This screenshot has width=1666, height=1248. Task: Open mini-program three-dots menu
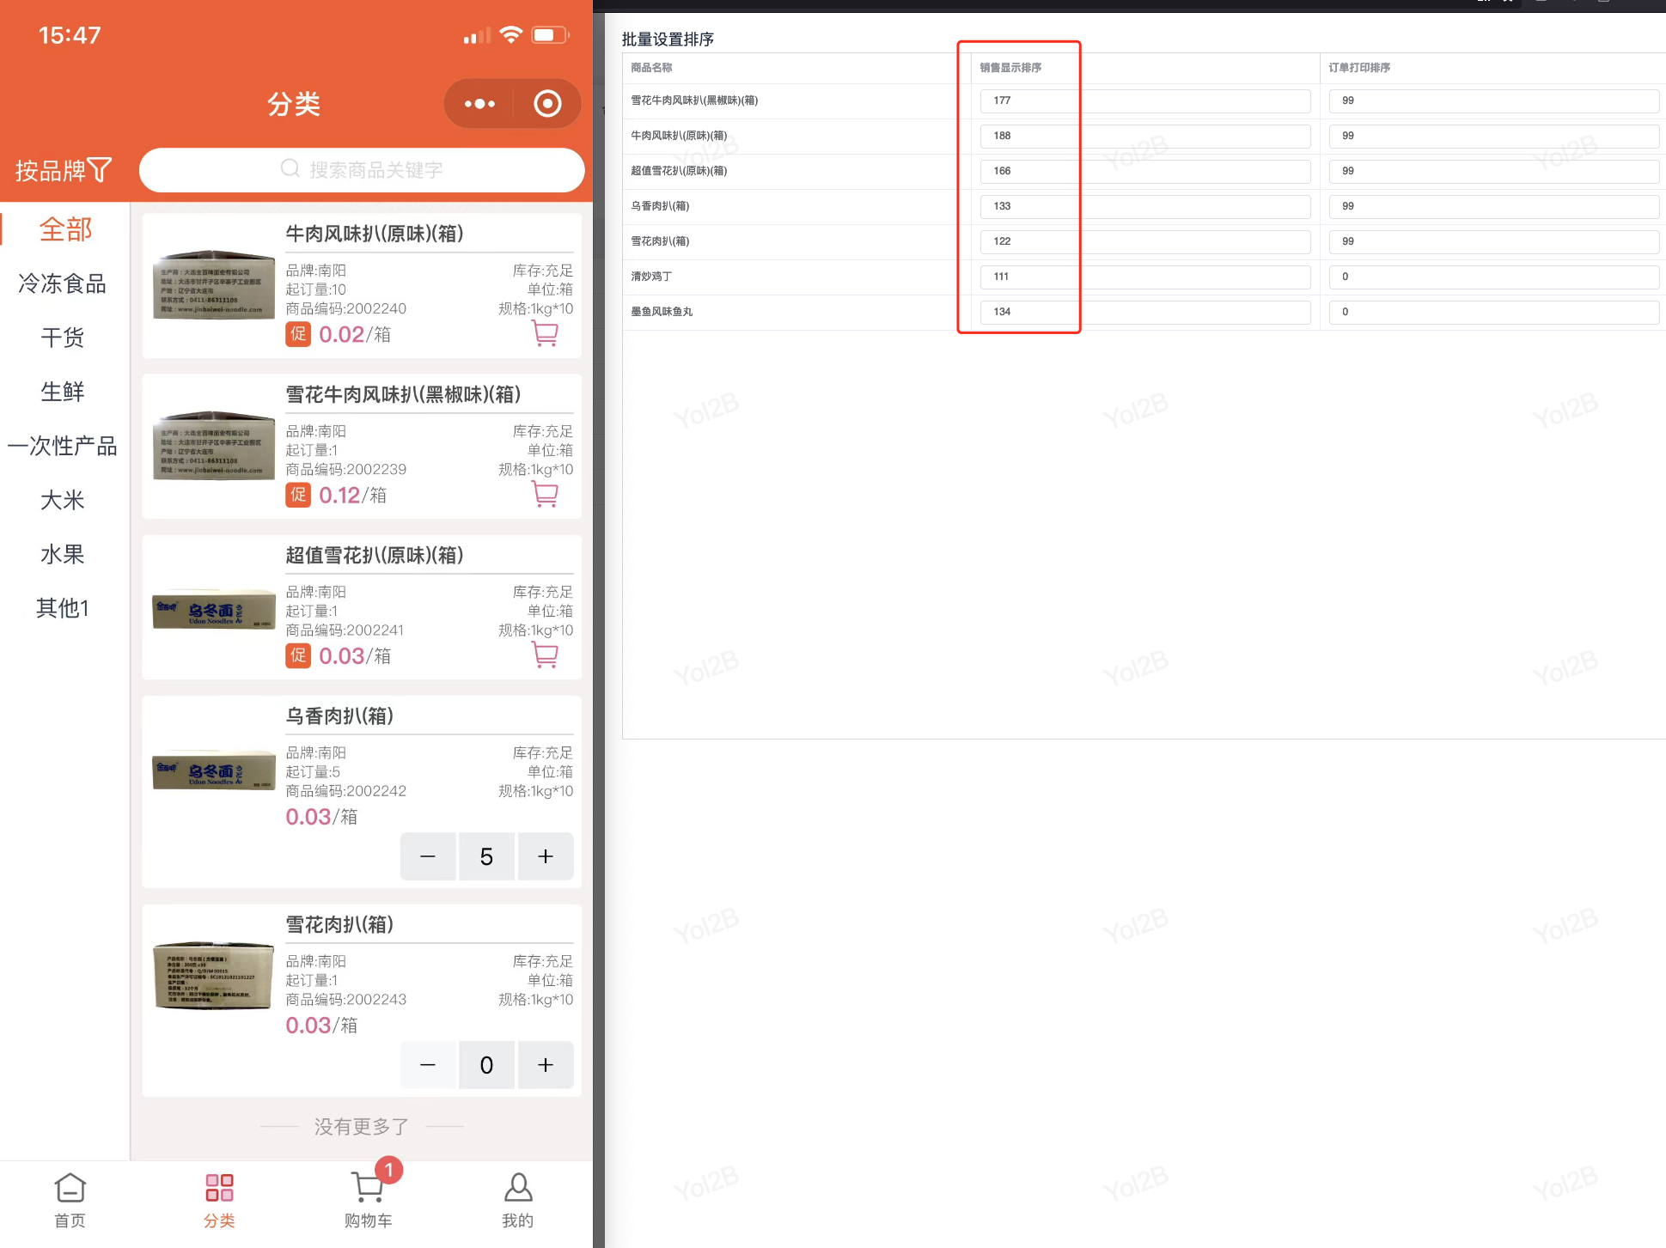coord(479,104)
